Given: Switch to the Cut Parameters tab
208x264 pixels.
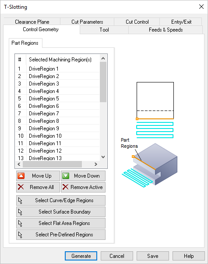Looking at the screenshot, I should [87, 22].
